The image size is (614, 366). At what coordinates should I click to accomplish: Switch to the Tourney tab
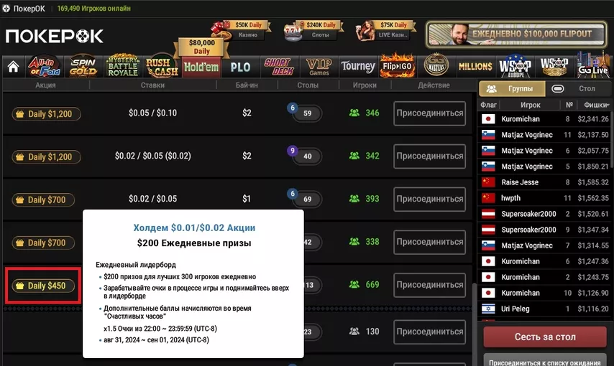click(x=358, y=67)
